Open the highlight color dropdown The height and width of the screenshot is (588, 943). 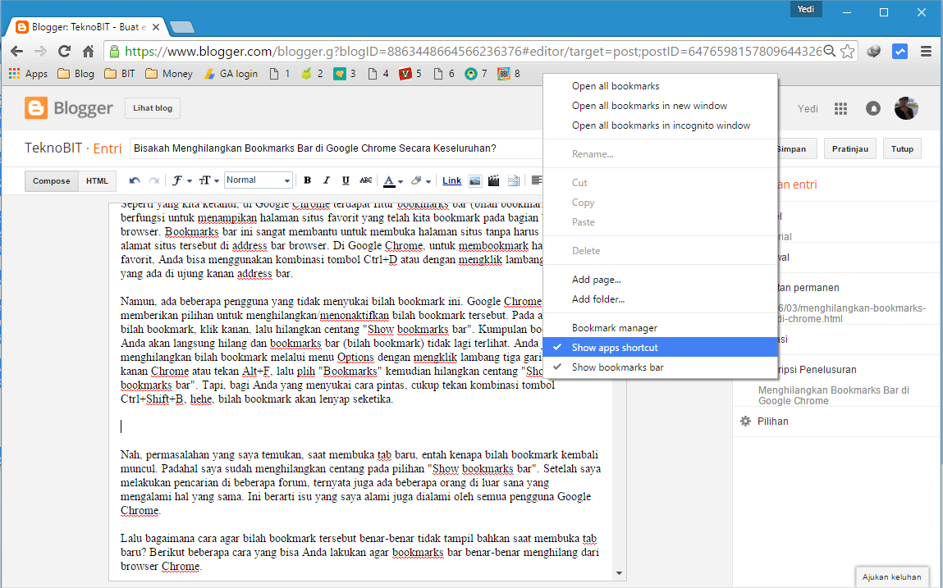pyautogui.click(x=420, y=180)
